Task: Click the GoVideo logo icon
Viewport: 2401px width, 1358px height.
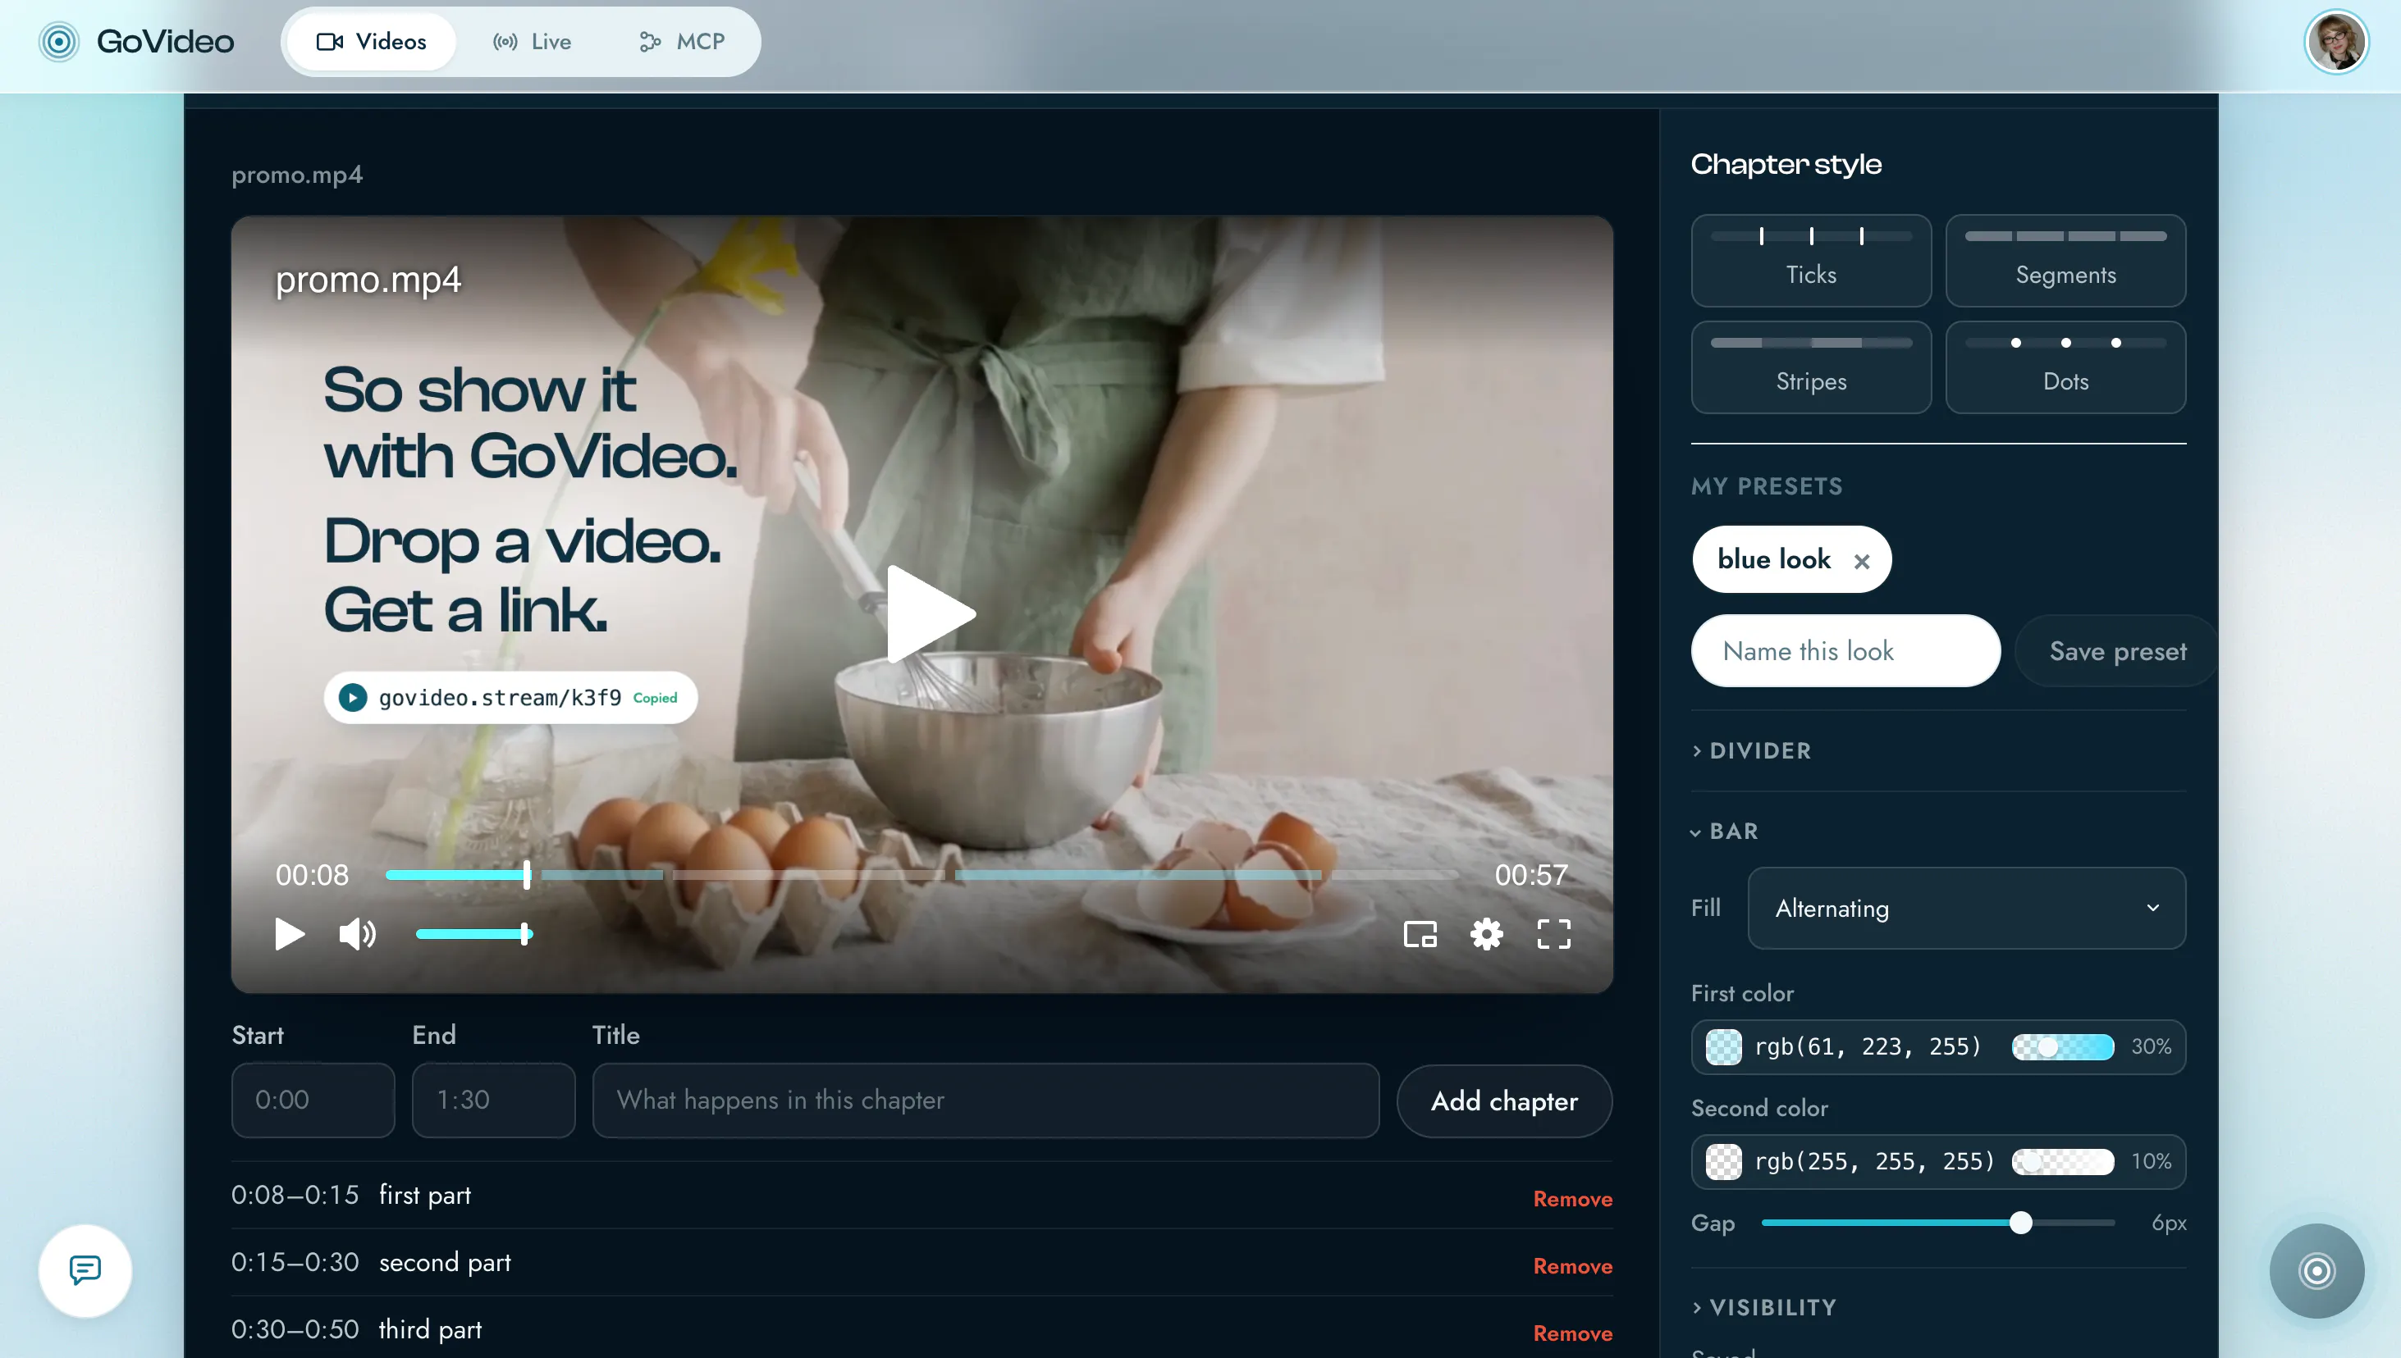Action: tap(59, 42)
